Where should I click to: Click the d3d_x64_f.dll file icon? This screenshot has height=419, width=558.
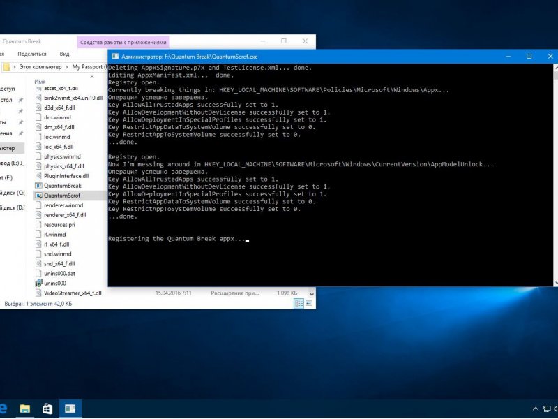tap(38, 108)
